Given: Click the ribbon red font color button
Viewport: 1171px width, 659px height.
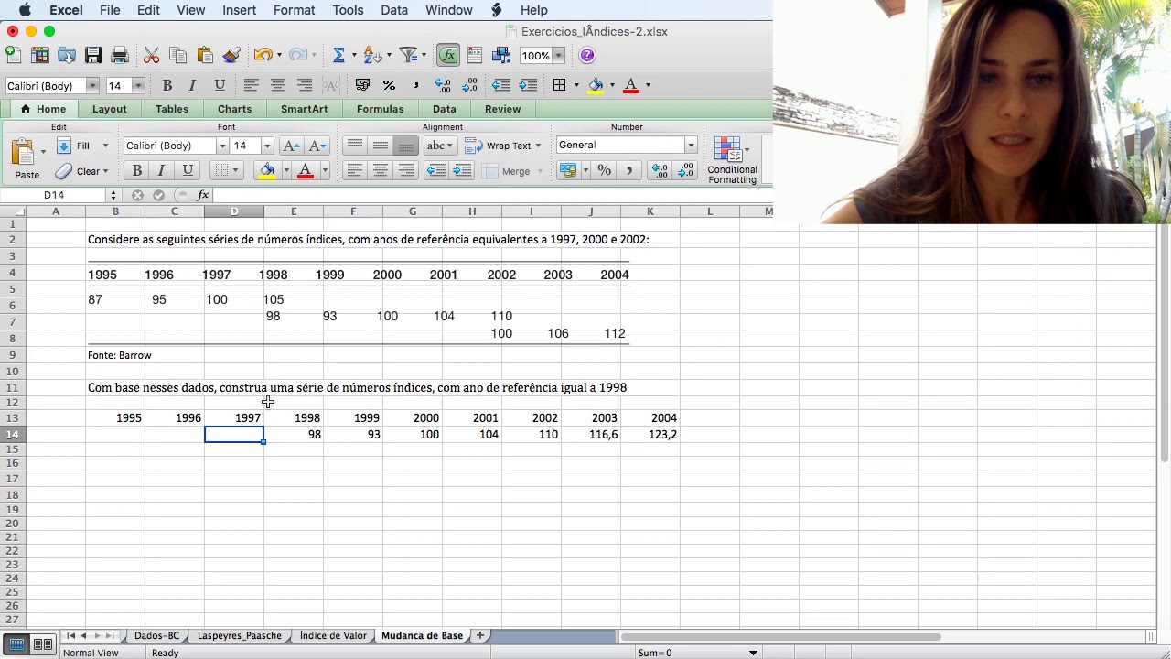Looking at the screenshot, I should [306, 170].
